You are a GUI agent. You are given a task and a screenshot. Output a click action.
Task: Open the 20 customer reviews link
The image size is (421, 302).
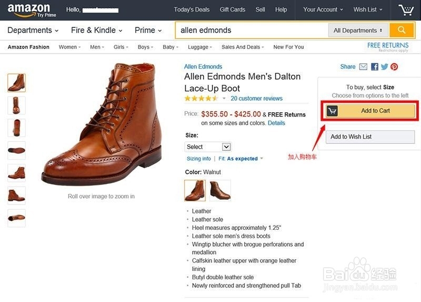coord(256,99)
